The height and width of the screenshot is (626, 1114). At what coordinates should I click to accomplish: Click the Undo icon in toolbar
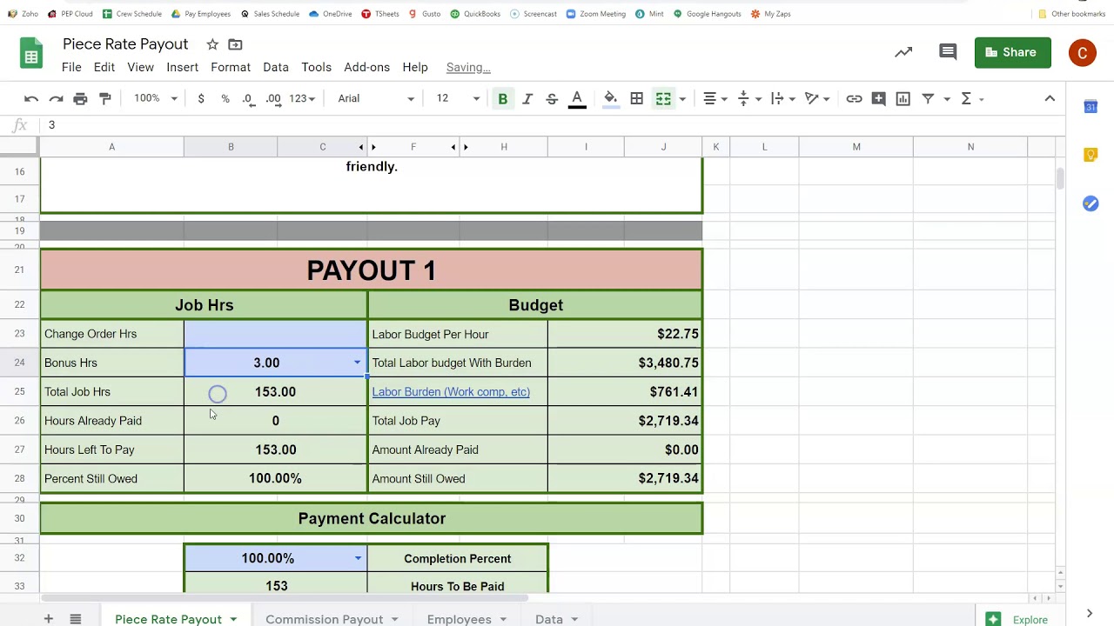(31, 99)
